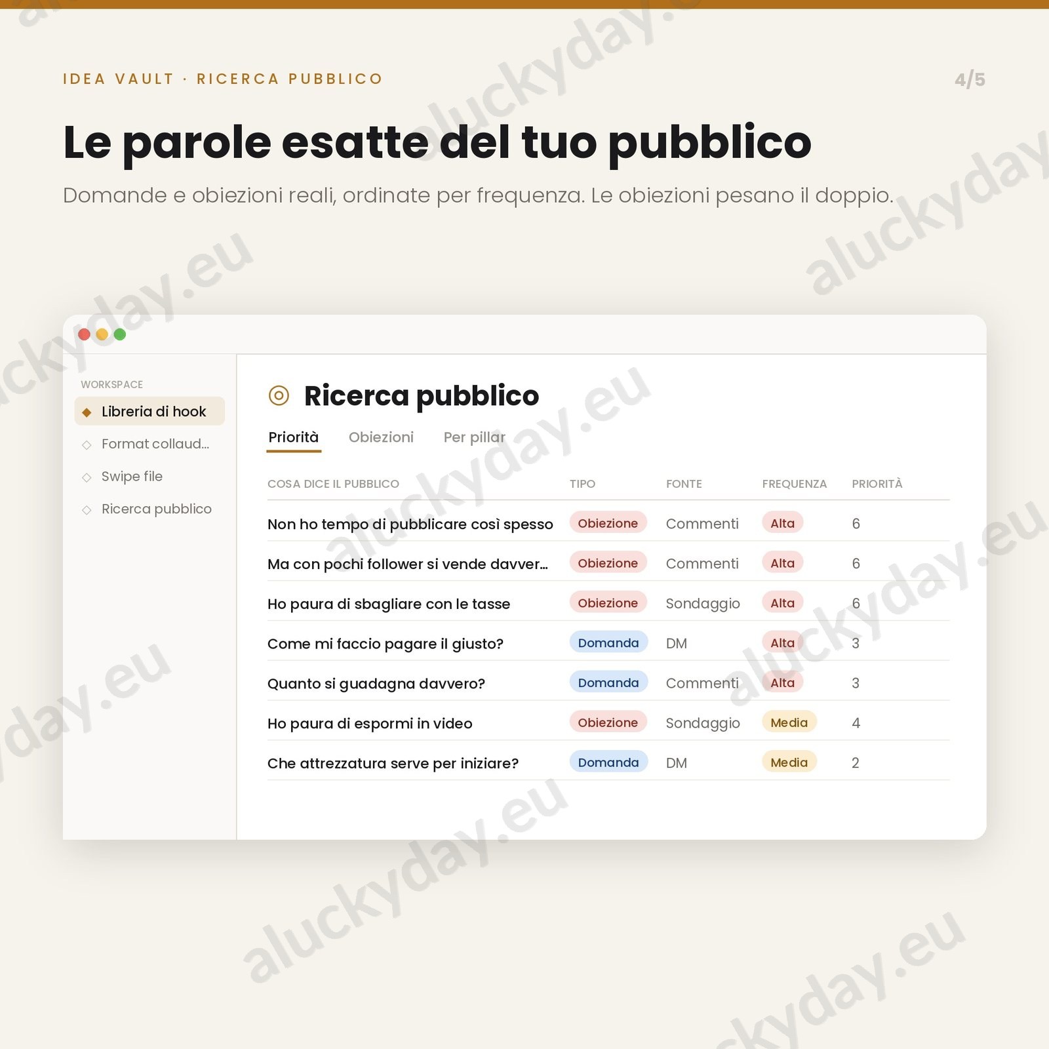This screenshot has height=1049, width=1049.
Task: Click Alta frequency badge on 'sbagliare con le tasse' row
Action: pos(783,603)
